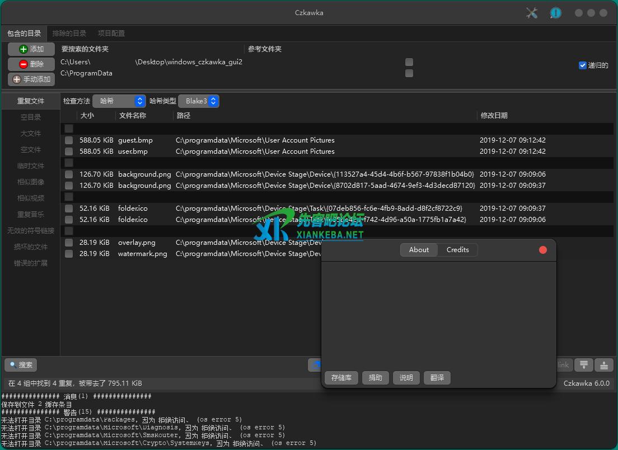Image resolution: width=618 pixels, height=450 pixels.
Task: Click the 捐助 donate button
Action: coord(376,378)
